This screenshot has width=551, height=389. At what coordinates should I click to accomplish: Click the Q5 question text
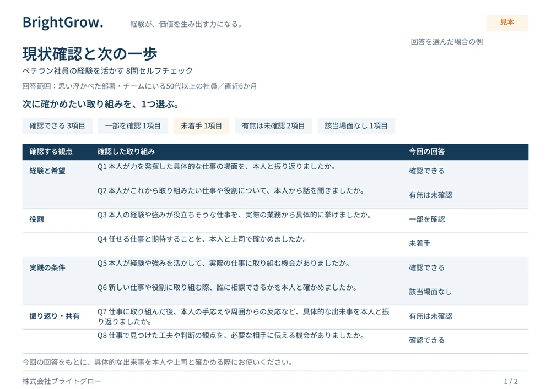[x=224, y=264]
